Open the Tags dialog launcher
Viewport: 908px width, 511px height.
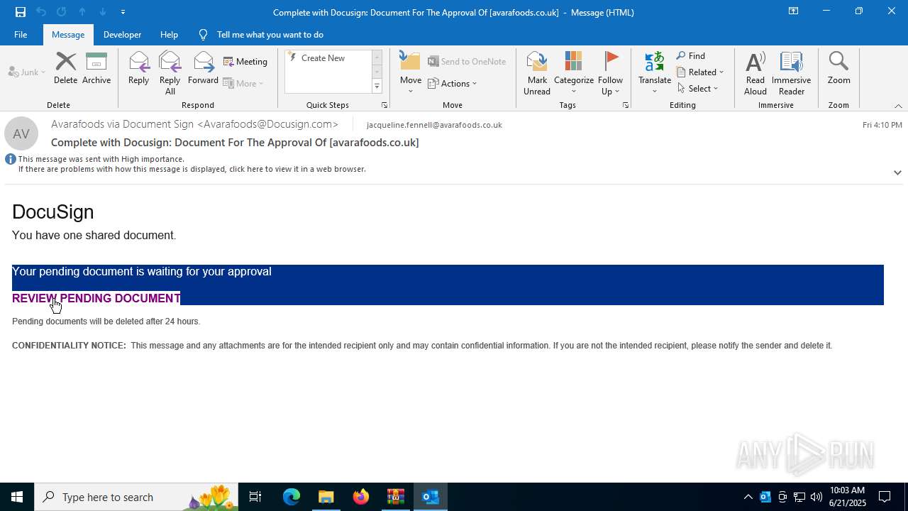[x=626, y=105]
